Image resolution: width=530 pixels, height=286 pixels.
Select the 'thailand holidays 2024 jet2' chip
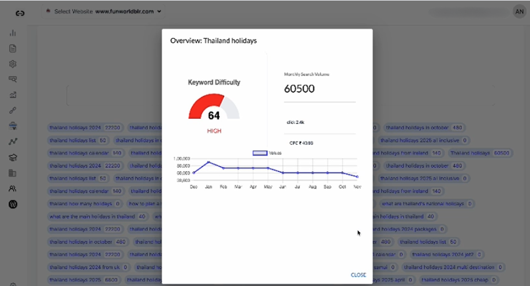tap(446, 254)
